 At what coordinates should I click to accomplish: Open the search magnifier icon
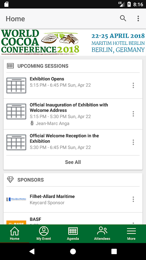123,19
